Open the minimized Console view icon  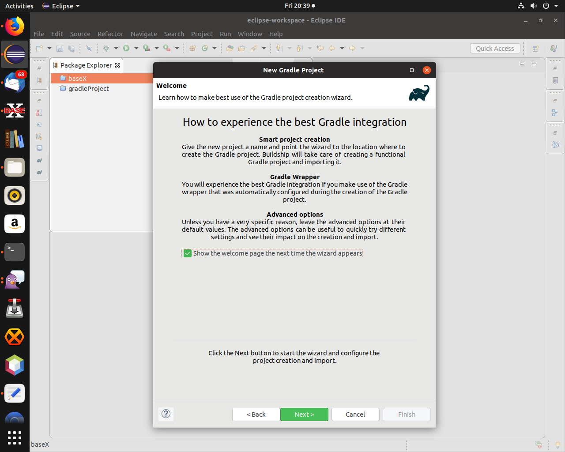pyautogui.click(x=39, y=148)
